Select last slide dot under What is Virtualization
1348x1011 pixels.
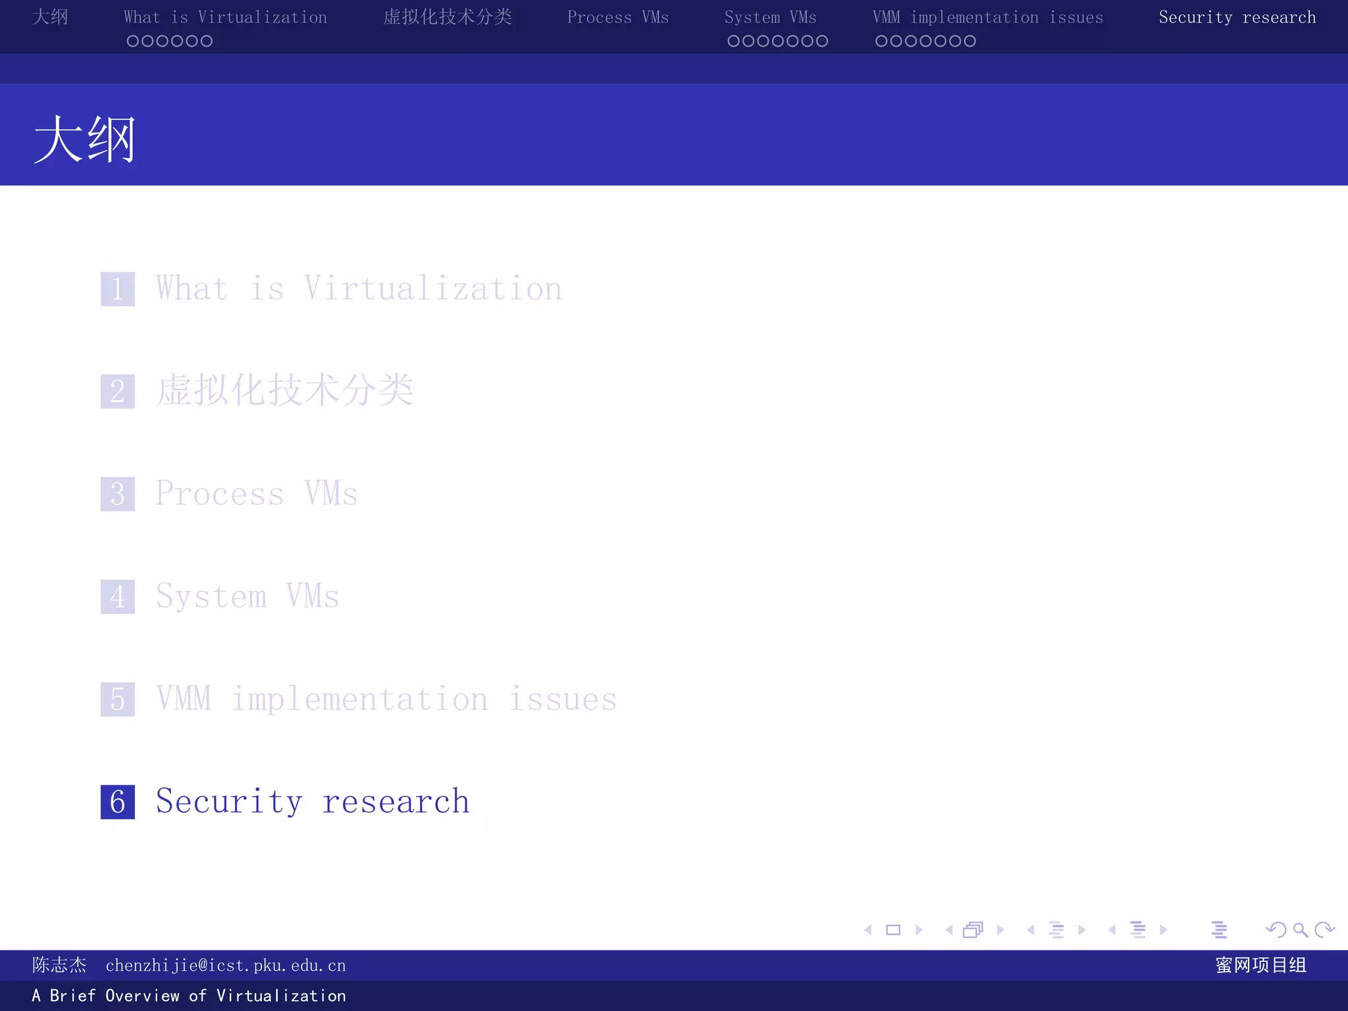(x=206, y=41)
